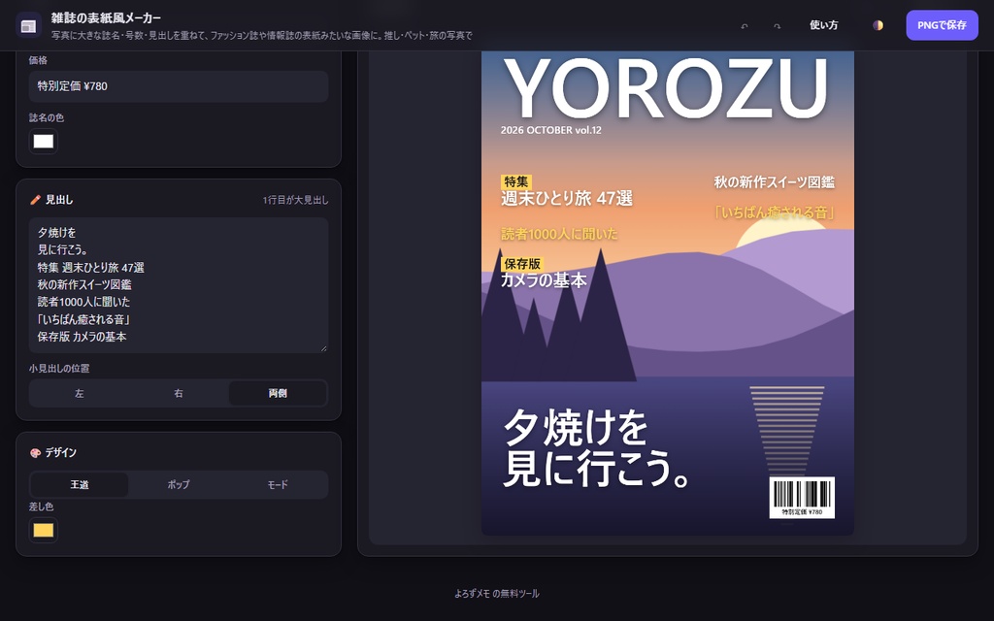Redo the change with the redo arrow

click(x=777, y=26)
